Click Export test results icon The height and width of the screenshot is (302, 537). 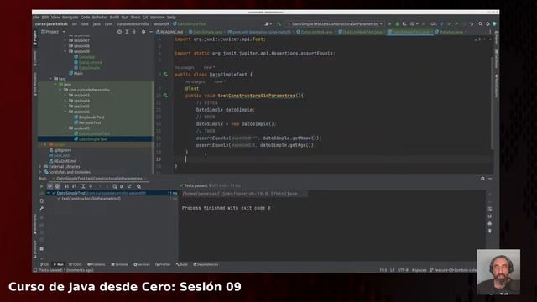point(129,186)
